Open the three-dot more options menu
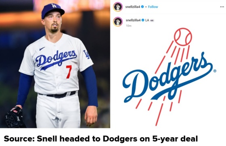This screenshot has width=226, height=146. click(x=222, y=7)
